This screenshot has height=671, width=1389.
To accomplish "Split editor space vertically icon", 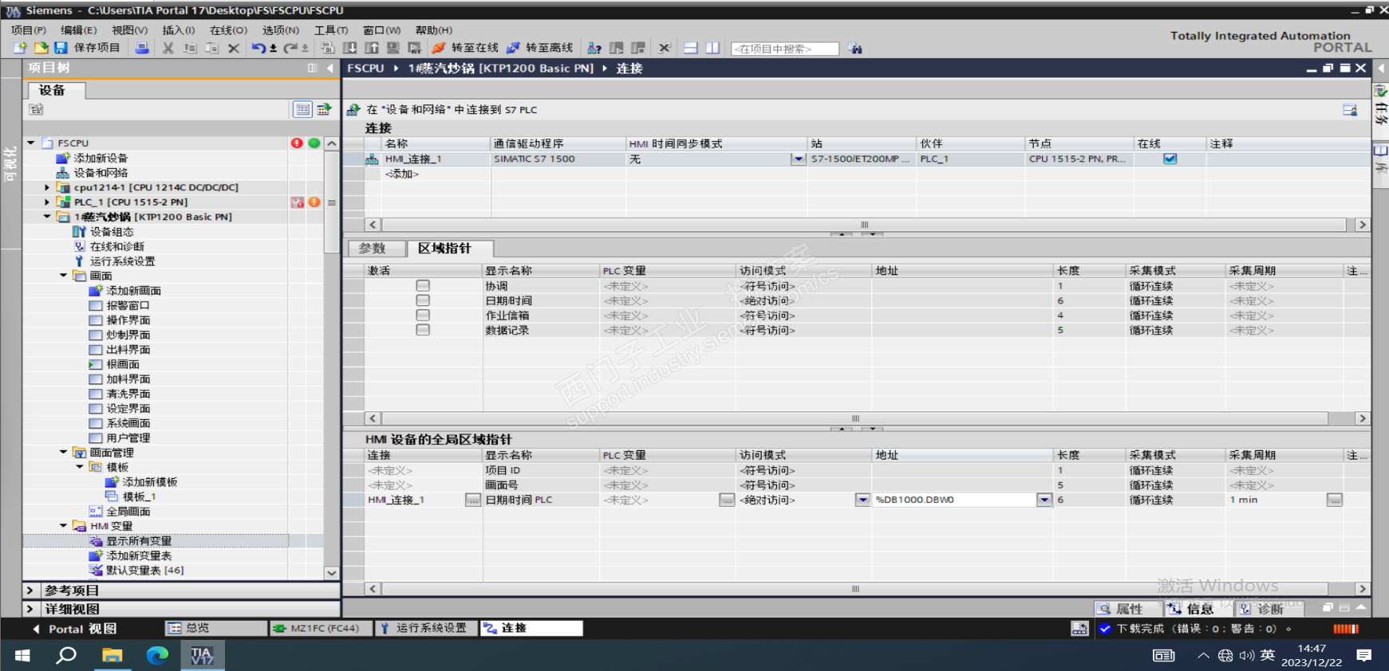I will pos(712,48).
